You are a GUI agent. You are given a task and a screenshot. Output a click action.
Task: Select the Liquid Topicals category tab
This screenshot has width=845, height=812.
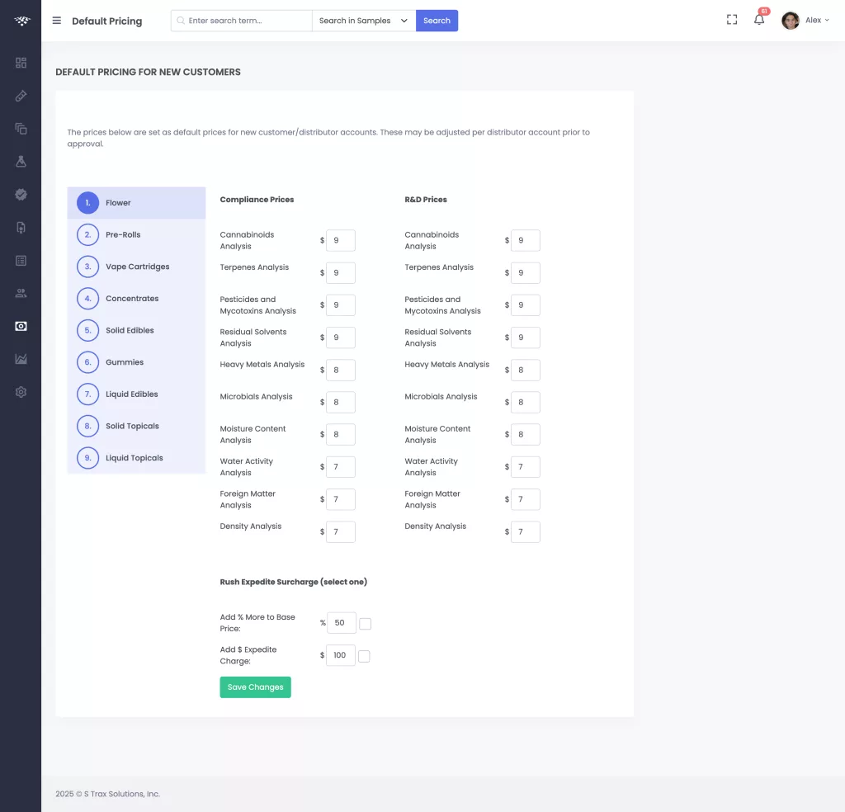click(x=136, y=457)
